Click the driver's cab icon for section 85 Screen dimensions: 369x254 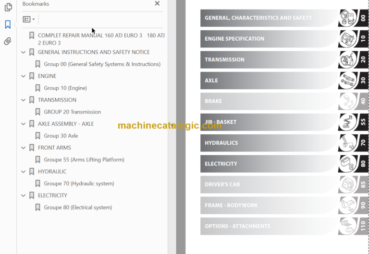[348, 185]
